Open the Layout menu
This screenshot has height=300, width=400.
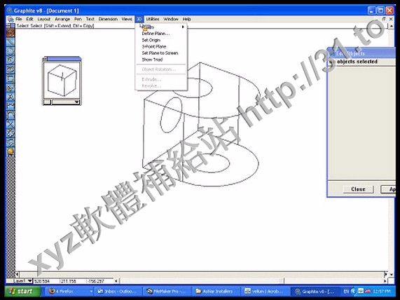[x=44, y=19]
